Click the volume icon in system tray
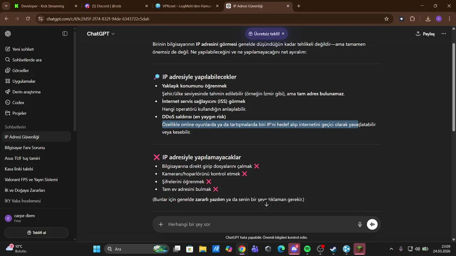The width and height of the screenshot is (456, 256). pos(418,249)
